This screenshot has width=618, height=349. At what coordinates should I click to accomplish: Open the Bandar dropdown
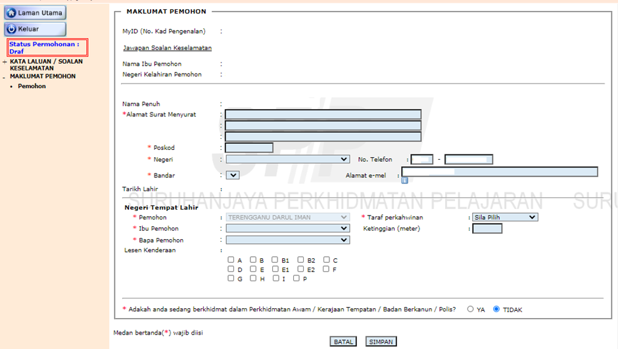pos(233,175)
